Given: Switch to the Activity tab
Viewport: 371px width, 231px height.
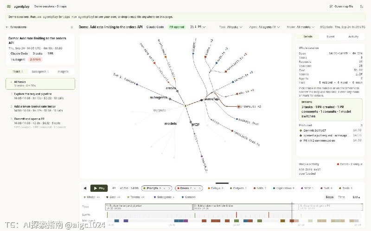Looking at the screenshot, I should point(353,37).
